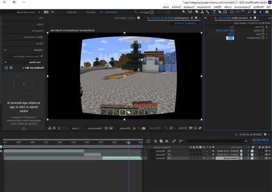
Task: Open the Anteprima panel
Action: [37, 31]
